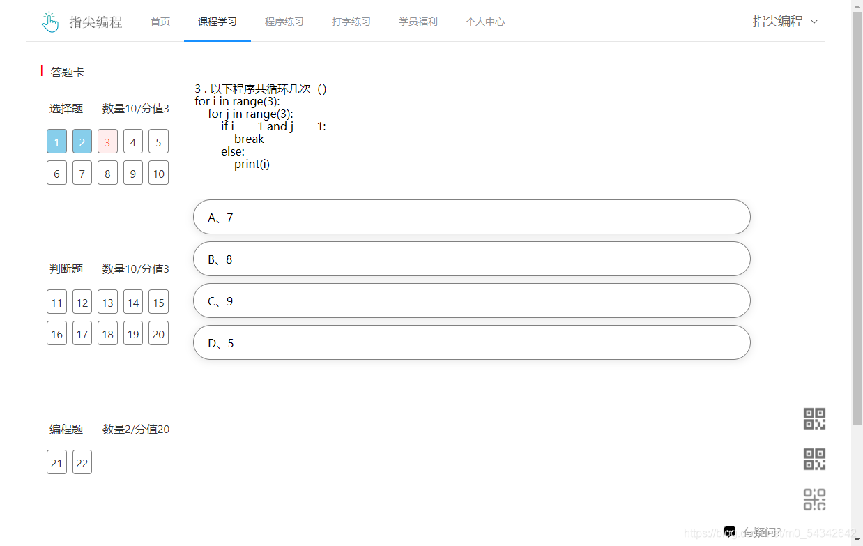This screenshot has height=546, width=863.
Task: Open question 8
Action: (x=107, y=173)
